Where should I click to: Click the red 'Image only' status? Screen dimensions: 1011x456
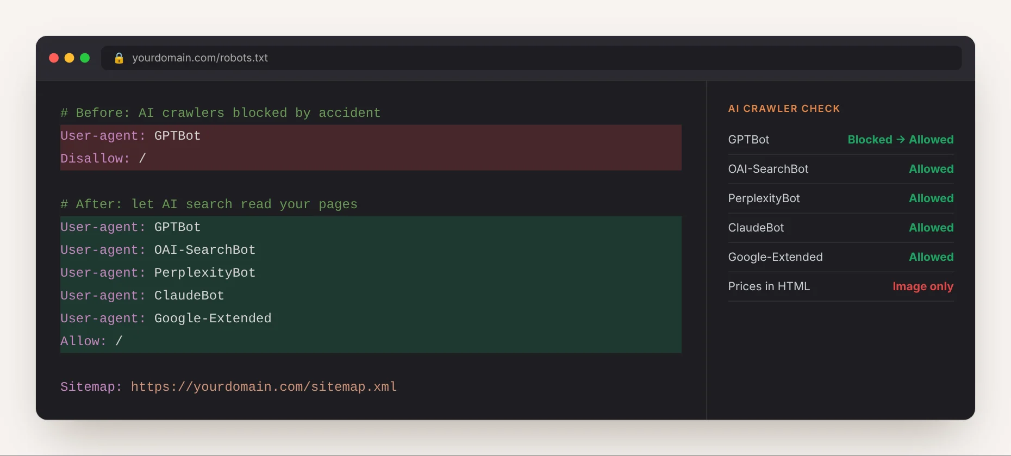pos(923,286)
